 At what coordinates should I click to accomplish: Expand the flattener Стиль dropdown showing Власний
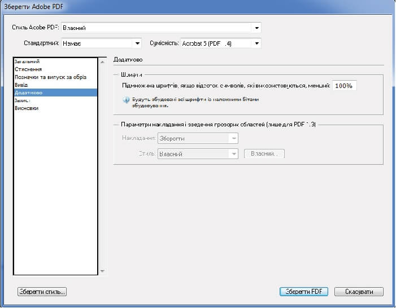[197, 153]
